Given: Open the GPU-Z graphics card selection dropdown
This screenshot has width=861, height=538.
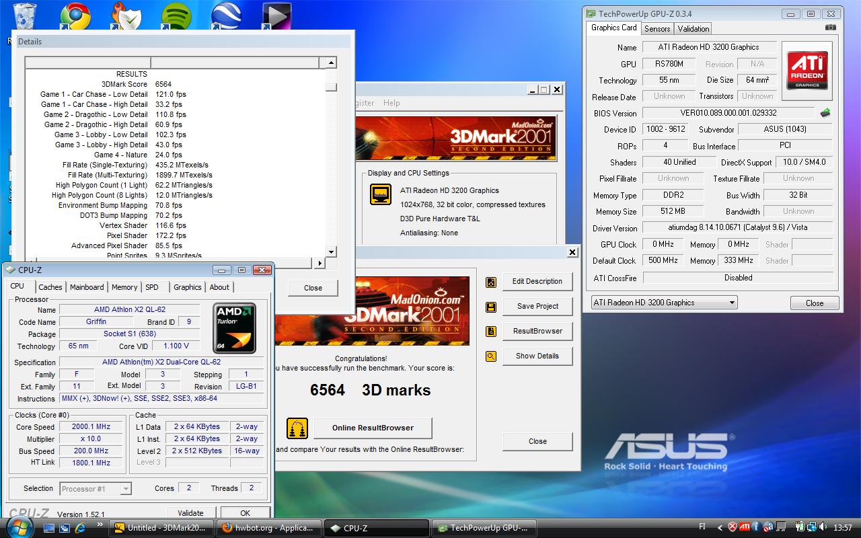Looking at the screenshot, I should coord(664,303).
